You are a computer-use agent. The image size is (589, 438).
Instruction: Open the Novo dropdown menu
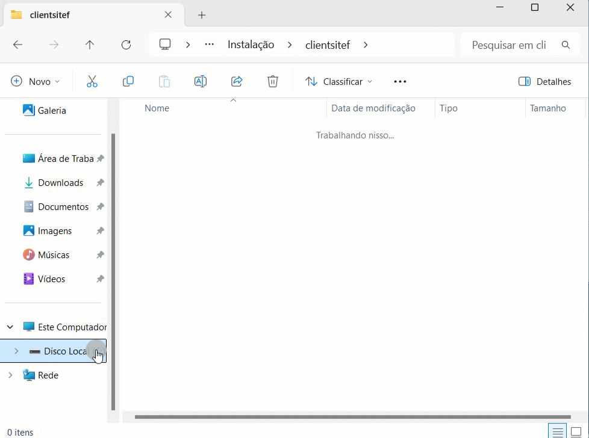click(36, 81)
